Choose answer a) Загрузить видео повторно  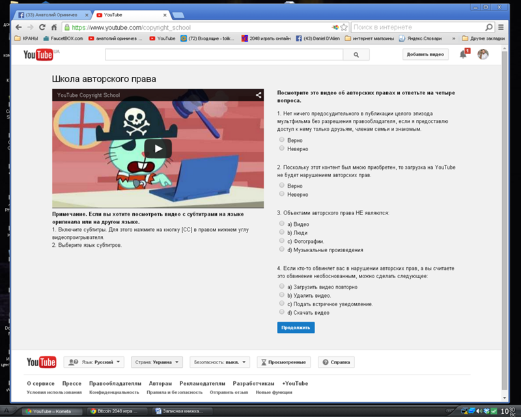(282, 286)
